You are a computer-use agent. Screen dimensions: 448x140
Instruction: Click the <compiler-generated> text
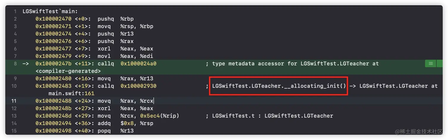tap(68, 71)
